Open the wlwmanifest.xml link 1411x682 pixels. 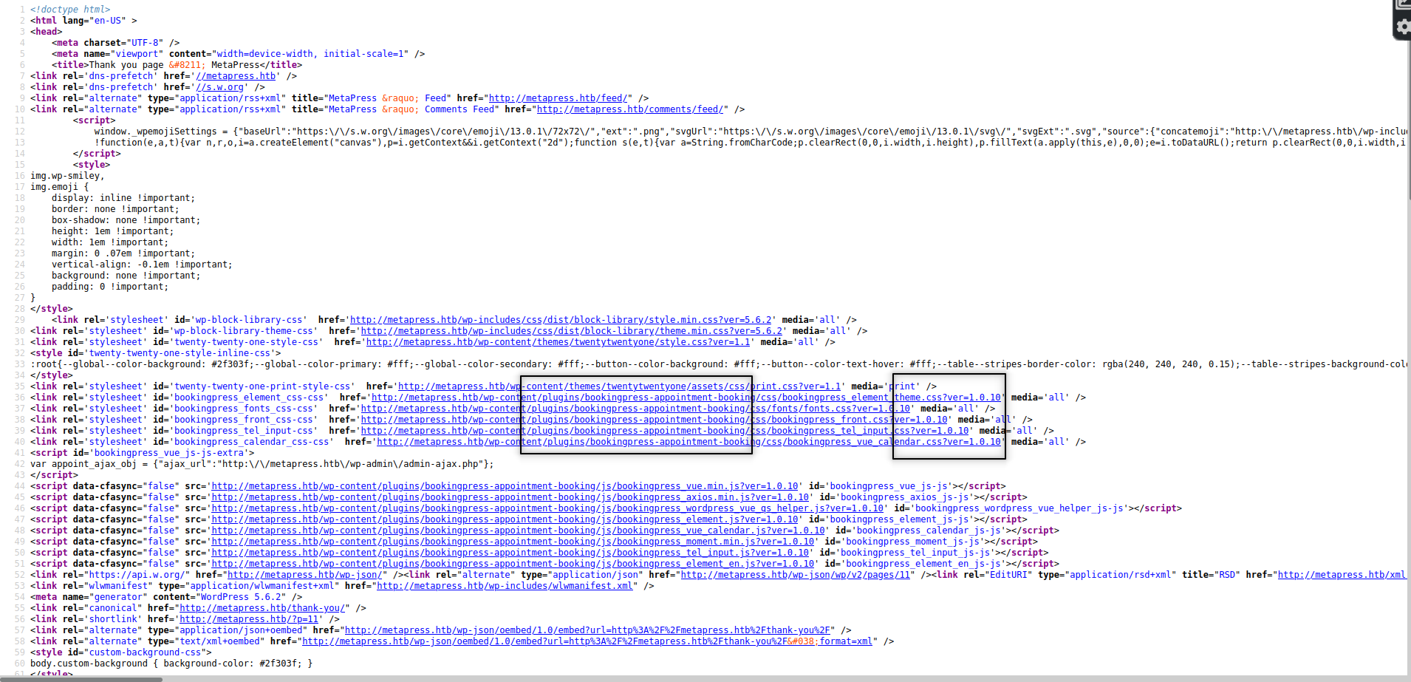505,586
